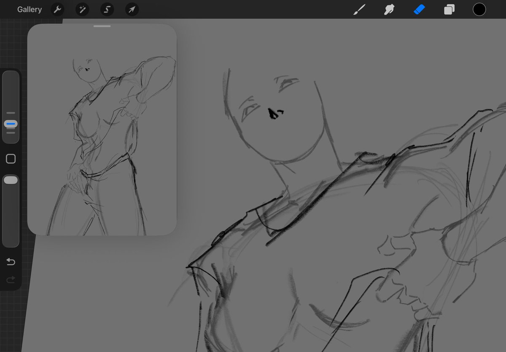The width and height of the screenshot is (506, 352).
Task: Tap sidebar opacity preview swatch
Action: pos(11,180)
